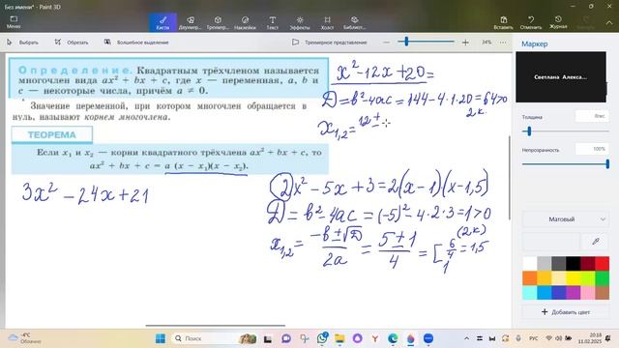619x348 pixels.
Task: Open the taskbar clock and date
Action: [x=589, y=338]
